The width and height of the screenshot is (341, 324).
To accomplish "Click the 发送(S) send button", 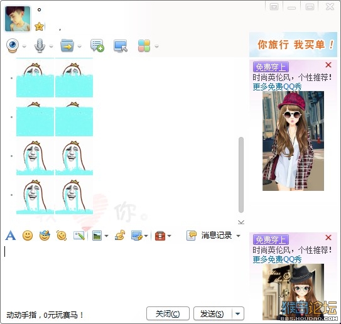I will [x=213, y=314].
